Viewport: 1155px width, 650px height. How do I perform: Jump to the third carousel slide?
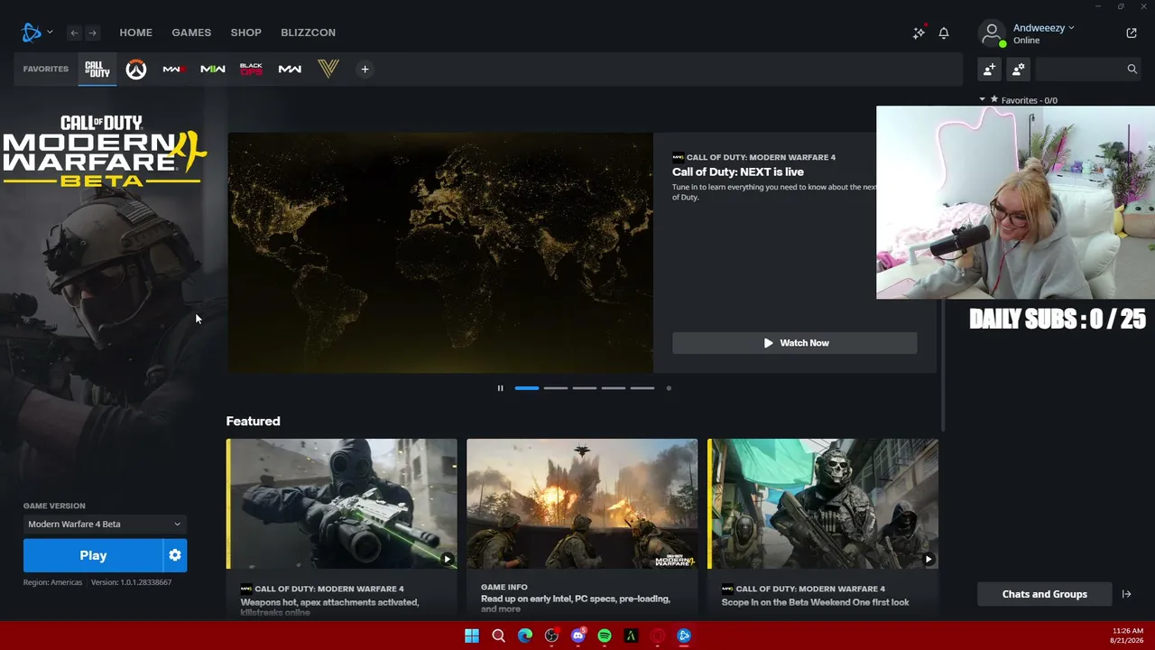point(585,388)
